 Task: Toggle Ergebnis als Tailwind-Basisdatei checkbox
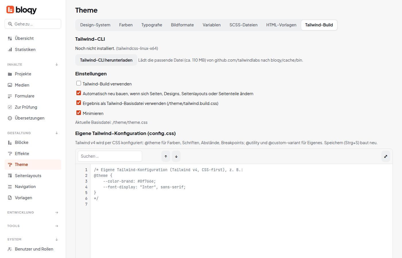[x=79, y=103]
